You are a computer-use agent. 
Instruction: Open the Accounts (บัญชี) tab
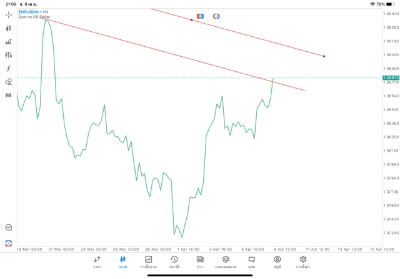277,262
